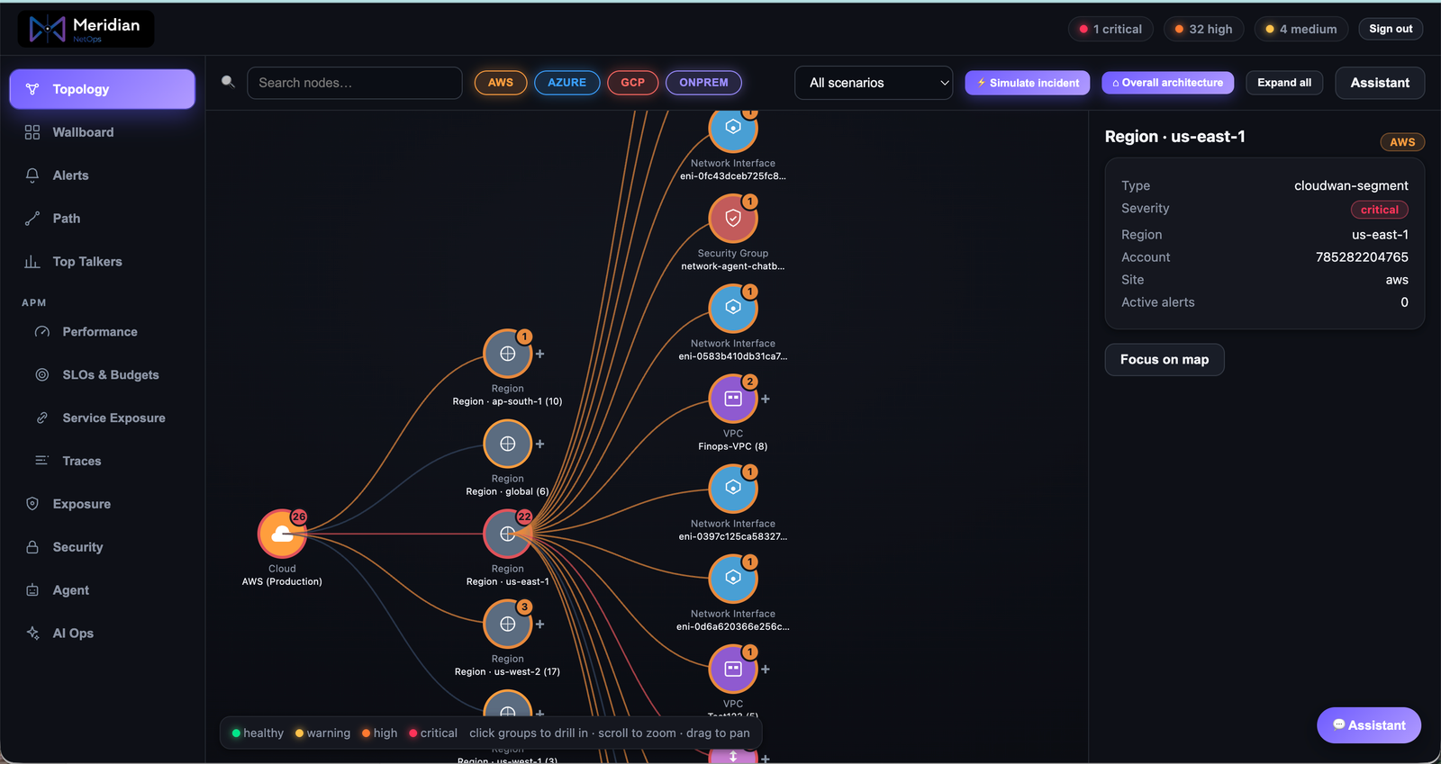1441x764 pixels.
Task: Click the 32 high alert badge
Action: click(x=1204, y=29)
